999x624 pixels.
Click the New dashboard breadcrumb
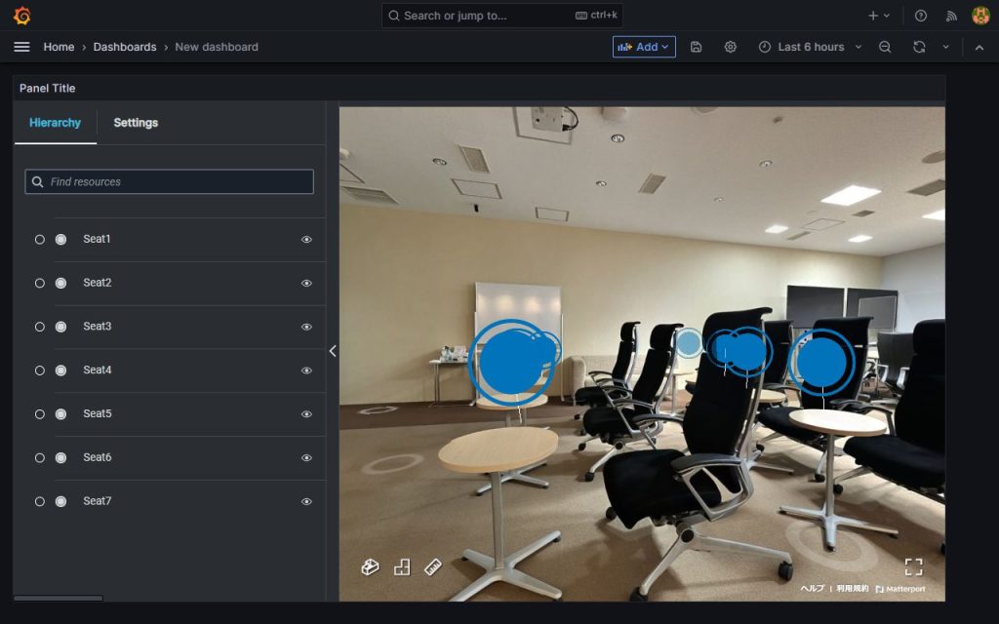point(217,47)
